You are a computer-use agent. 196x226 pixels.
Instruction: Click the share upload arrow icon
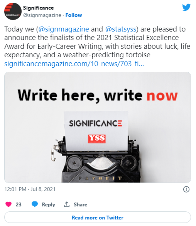(67, 204)
